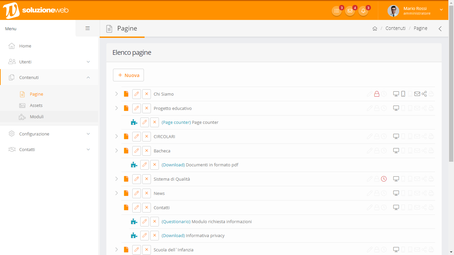This screenshot has height=255, width=454.
Task: Click the Nuova button to add page
Action: 128,75
